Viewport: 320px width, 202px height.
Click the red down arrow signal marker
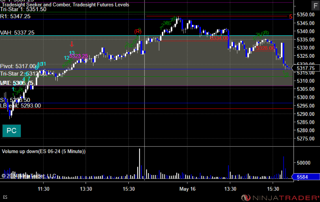coord(72,44)
